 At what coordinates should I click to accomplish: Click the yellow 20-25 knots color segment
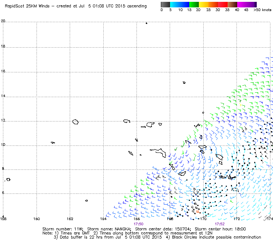coord(204,4)
